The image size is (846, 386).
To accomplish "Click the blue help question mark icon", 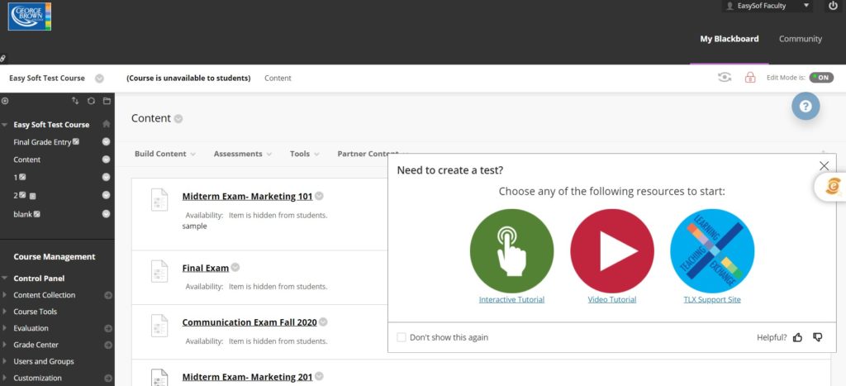I will [806, 107].
